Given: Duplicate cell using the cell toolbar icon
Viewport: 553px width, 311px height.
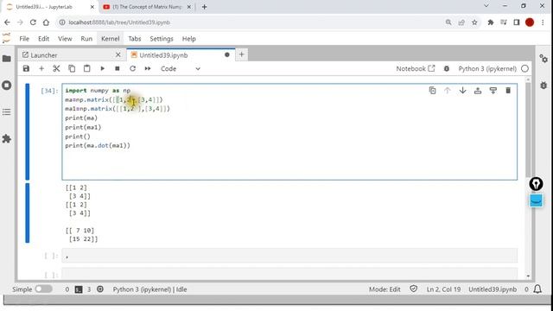Looking at the screenshot, I should point(432,91).
